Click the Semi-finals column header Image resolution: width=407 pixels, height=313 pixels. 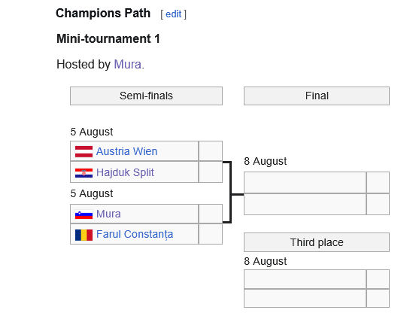(146, 96)
